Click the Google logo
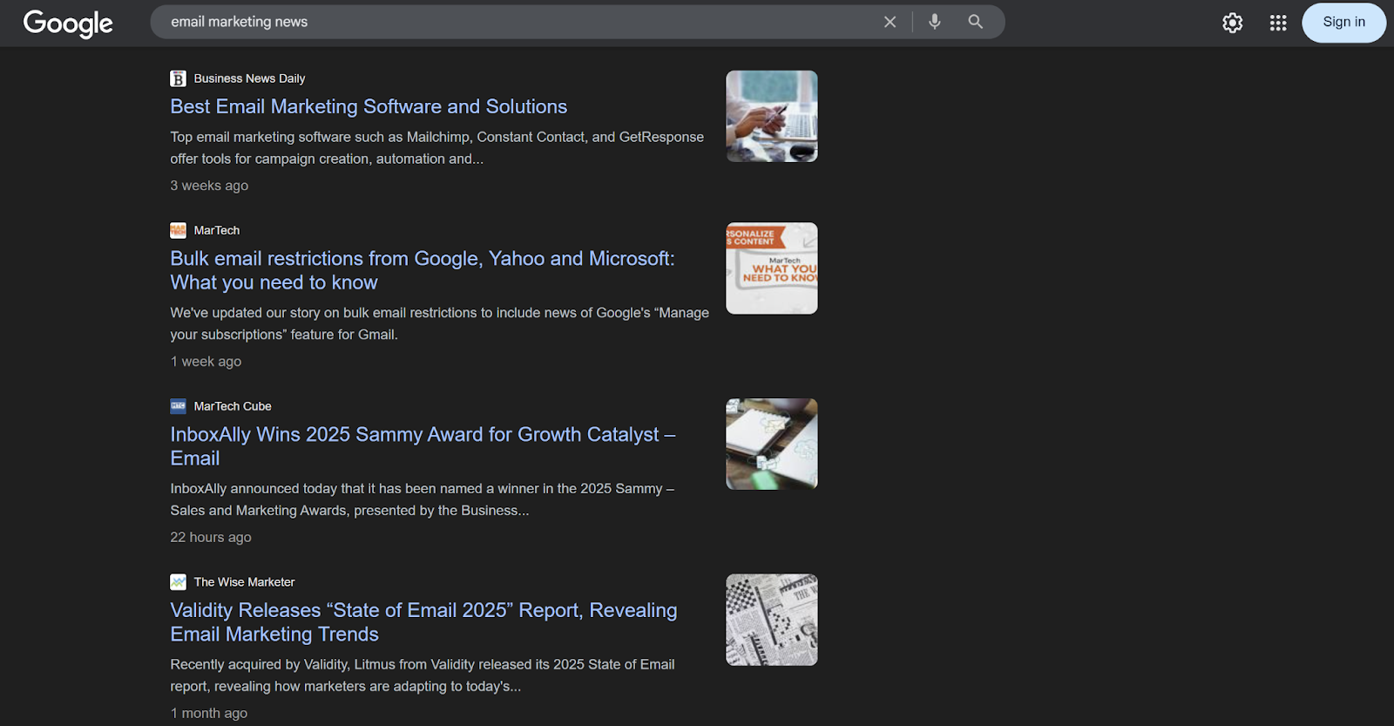Viewport: 1394px width, 726px height. coord(68,24)
